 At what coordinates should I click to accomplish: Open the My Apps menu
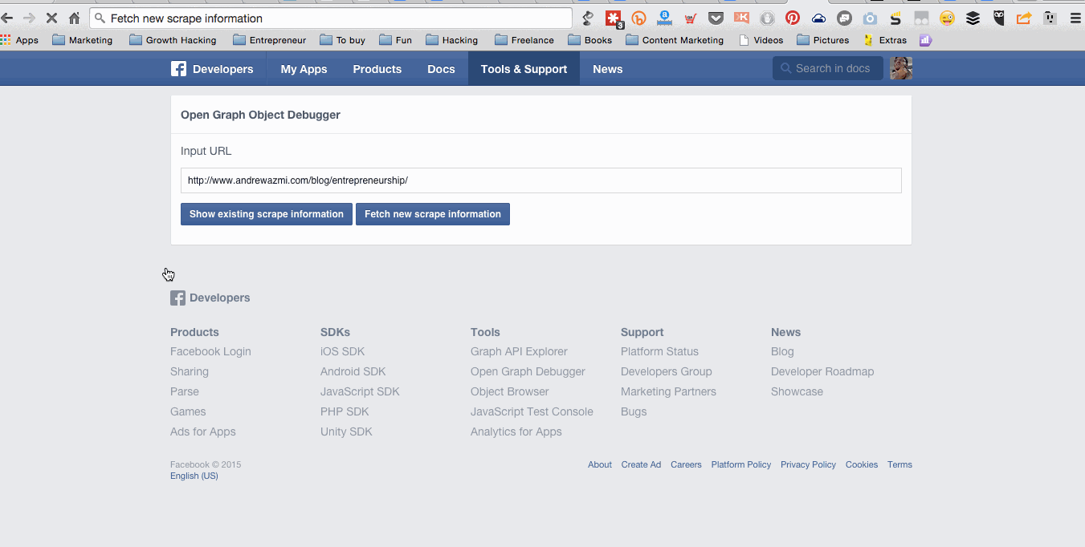click(304, 69)
